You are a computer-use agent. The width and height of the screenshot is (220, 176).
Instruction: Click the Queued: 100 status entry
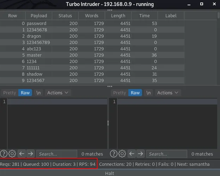36,164
